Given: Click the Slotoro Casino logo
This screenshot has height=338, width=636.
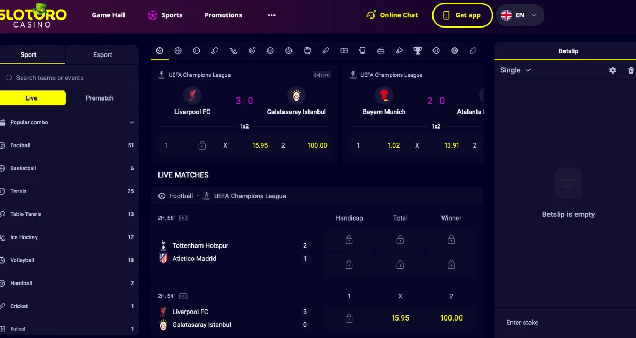Looking at the screenshot, I should (33, 15).
